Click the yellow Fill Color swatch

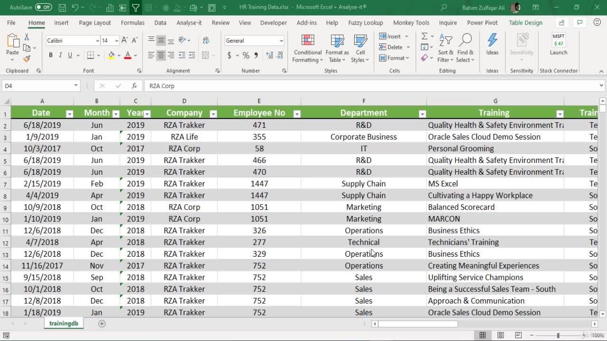111,55
